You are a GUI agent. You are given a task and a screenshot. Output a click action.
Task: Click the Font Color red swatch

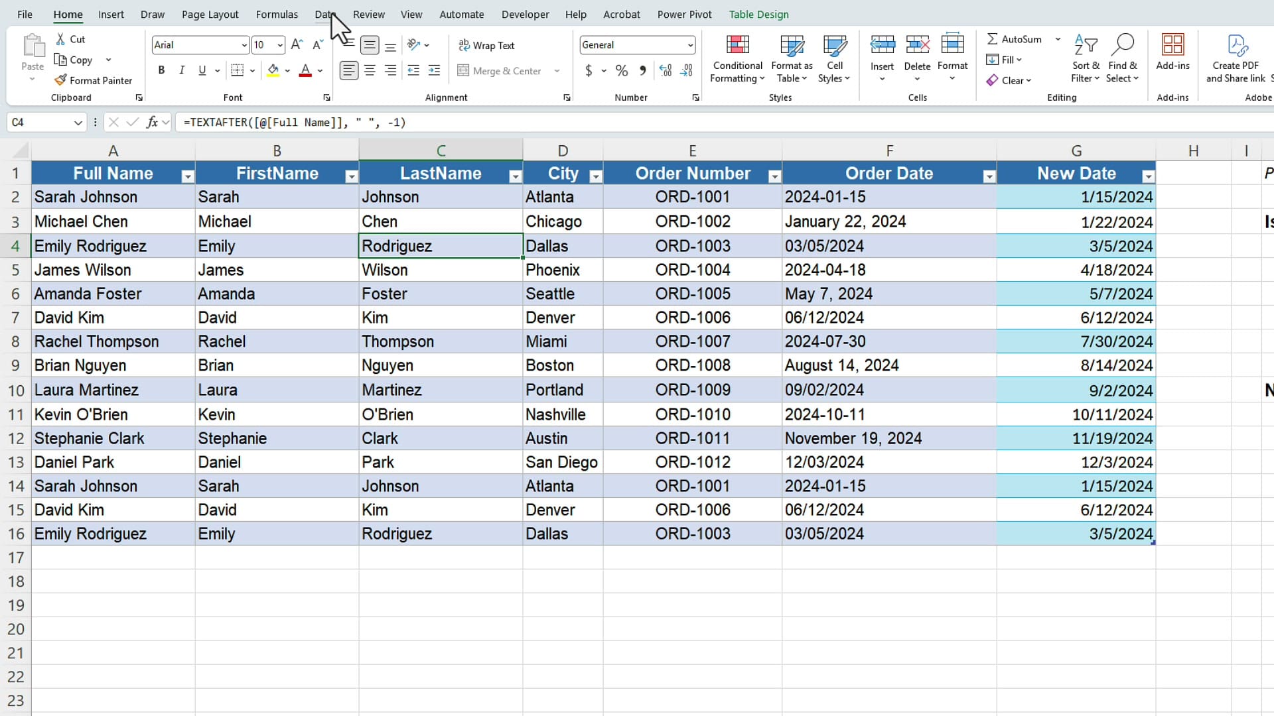[x=305, y=70]
